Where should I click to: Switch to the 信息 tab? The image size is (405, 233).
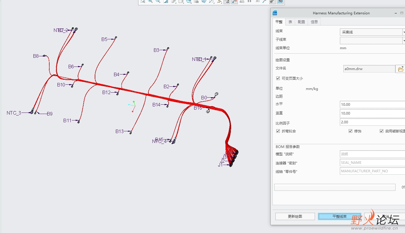point(314,22)
